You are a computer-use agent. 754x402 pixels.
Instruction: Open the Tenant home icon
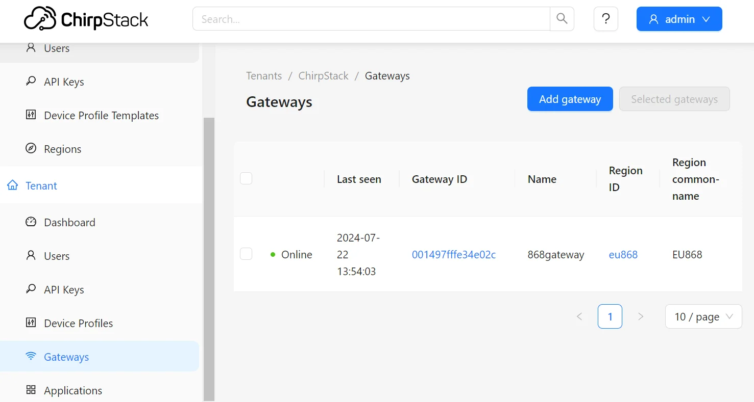coord(13,185)
